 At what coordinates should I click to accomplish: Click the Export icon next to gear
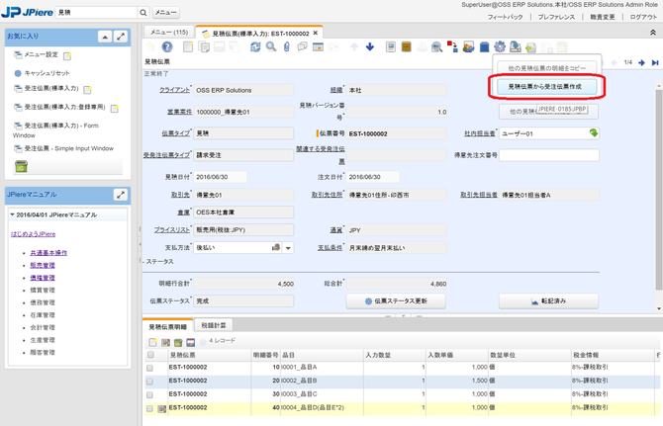coord(515,46)
